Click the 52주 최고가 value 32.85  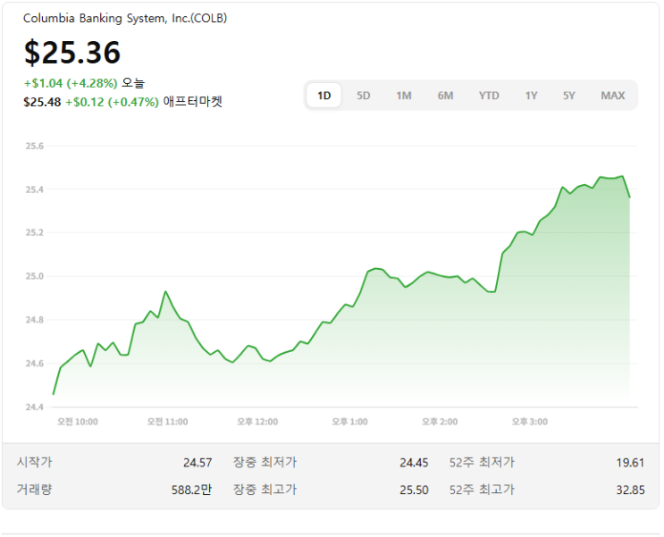(x=630, y=490)
